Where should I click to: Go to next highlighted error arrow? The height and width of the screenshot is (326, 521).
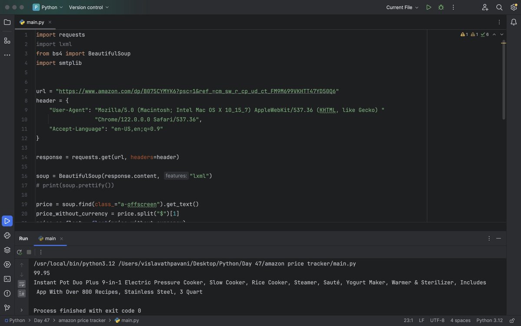(x=502, y=34)
